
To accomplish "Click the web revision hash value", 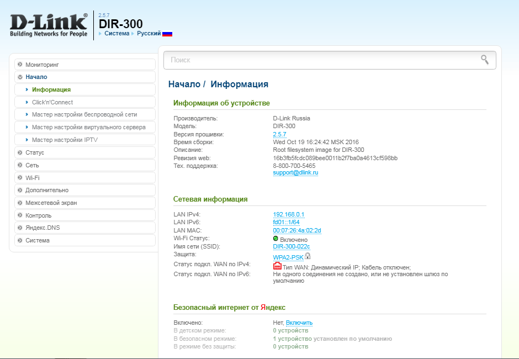I will (335, 158).
